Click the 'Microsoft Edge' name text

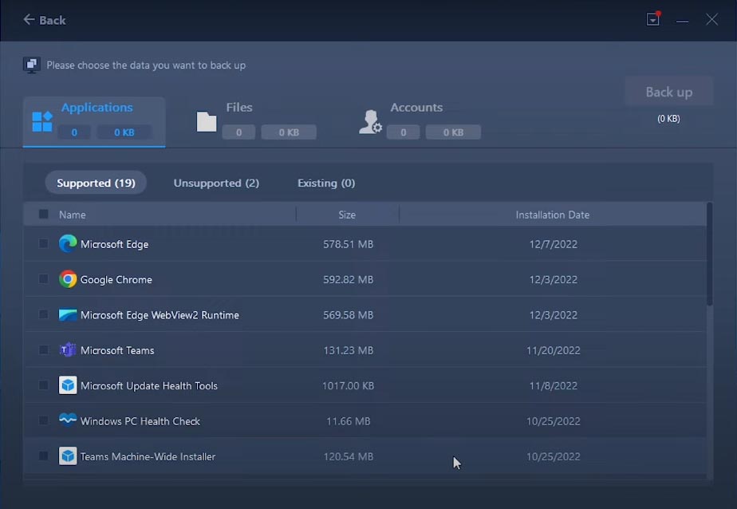click(x=114, y=244)
